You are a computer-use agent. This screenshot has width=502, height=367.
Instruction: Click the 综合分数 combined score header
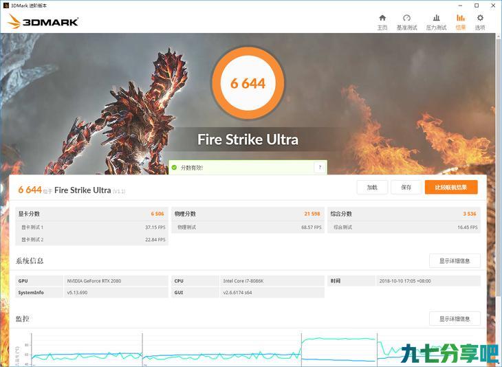coord(341,214)
